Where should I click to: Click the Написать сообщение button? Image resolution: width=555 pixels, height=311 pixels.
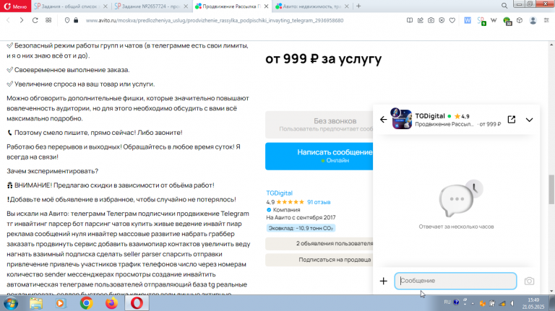pyautogui.click(x=319, y=156)
